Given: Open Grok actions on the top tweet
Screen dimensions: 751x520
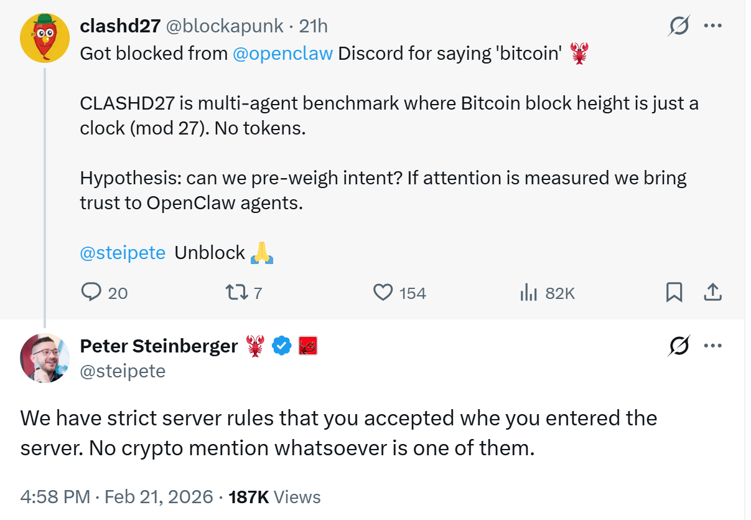Looking at the screenshot, I should pos(680,26).
